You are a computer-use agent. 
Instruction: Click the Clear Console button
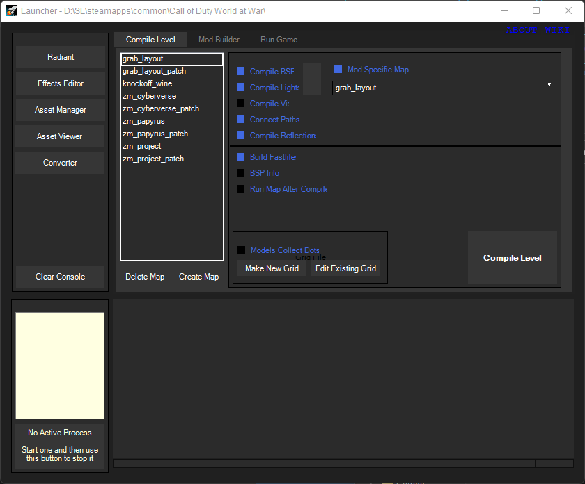click(x=61, y=277)
